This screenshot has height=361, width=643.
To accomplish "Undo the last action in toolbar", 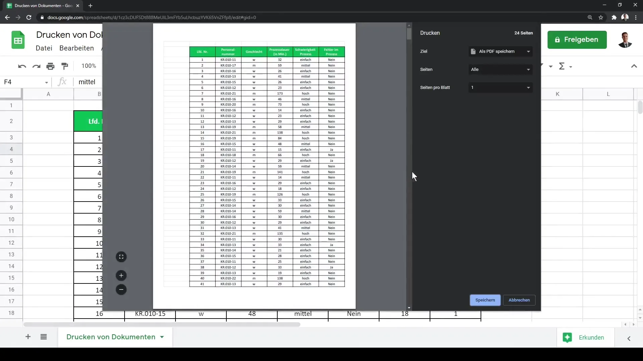I will point(22,66).
